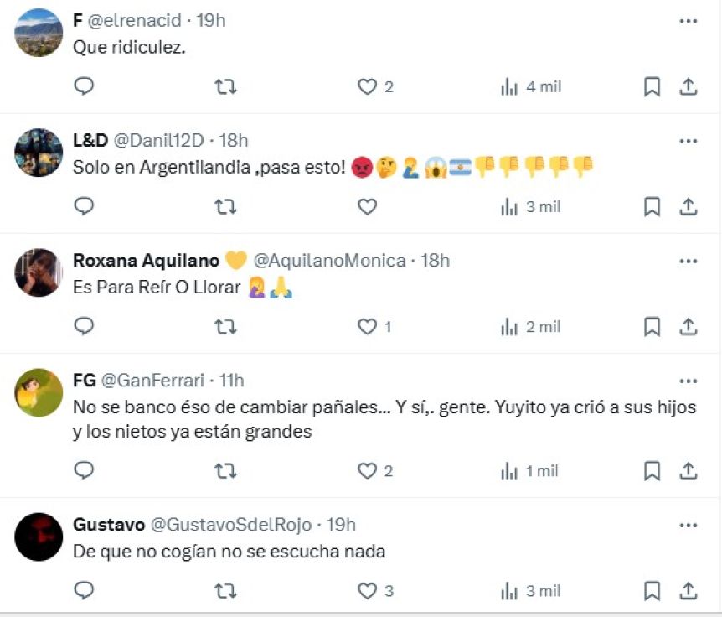
Task: Open the mountain landscape avatar of user F
Action: (x=39, y=33)
